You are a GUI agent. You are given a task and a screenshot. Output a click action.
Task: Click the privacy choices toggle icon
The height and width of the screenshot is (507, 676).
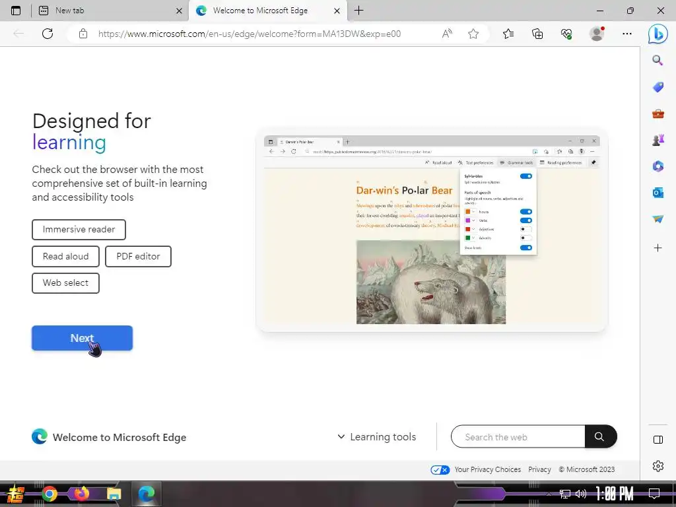(x=440, y=469)
